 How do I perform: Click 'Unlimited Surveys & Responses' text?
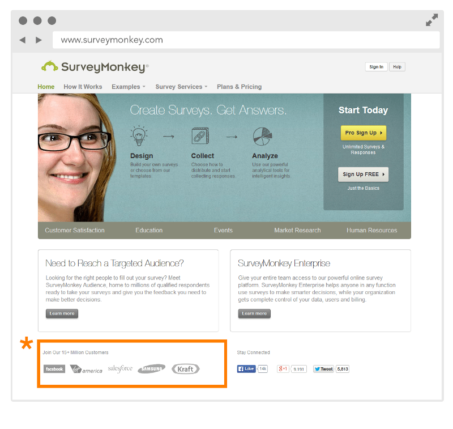point(363,150)
